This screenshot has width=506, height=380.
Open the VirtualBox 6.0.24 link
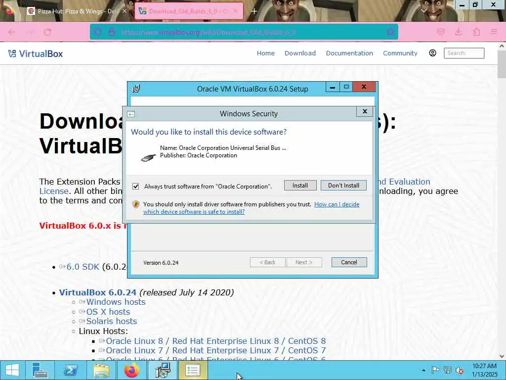[x=98, y=292]
